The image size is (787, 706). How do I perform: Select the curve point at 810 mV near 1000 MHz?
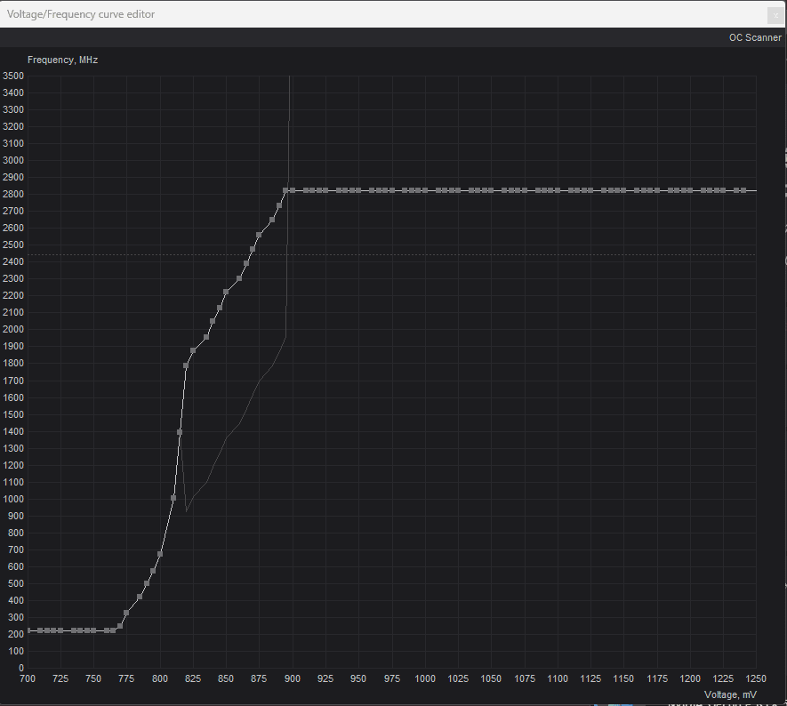coord(173,498)
